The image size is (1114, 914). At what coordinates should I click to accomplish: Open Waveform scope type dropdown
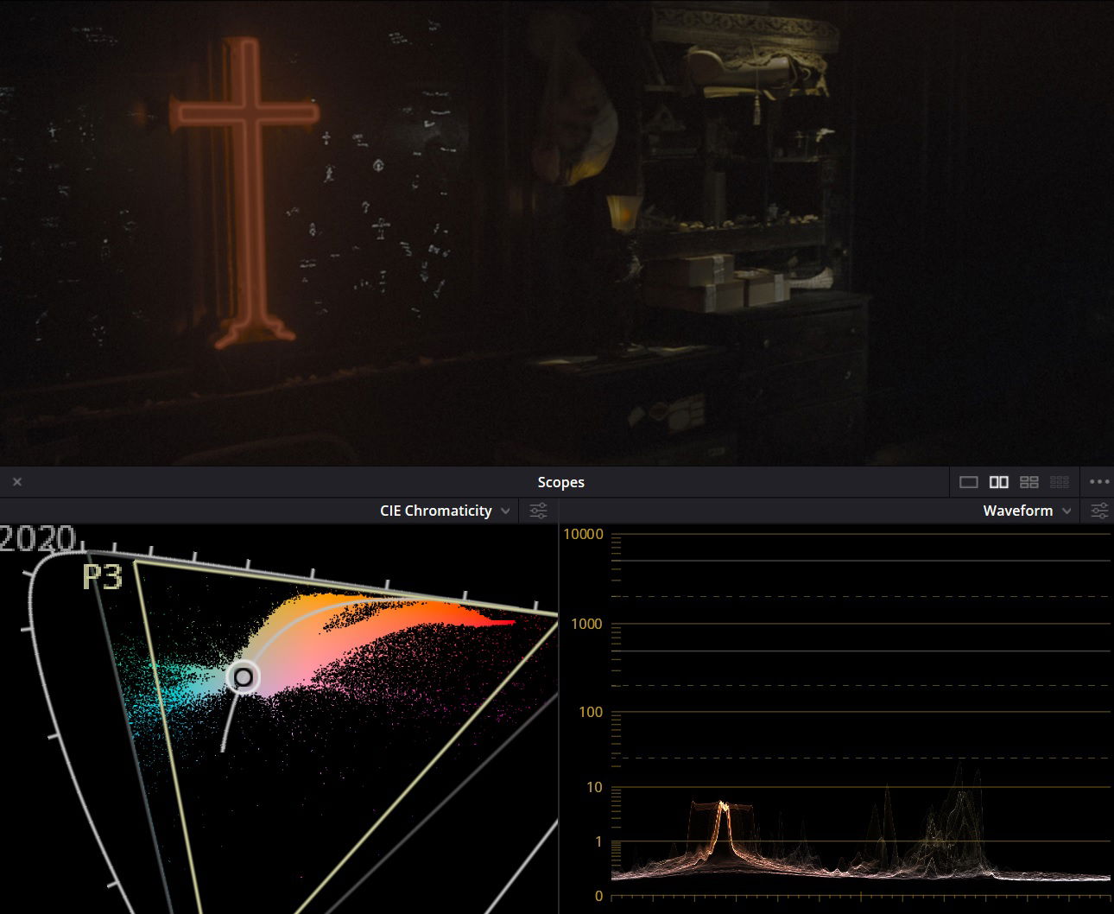(1027, 511)
